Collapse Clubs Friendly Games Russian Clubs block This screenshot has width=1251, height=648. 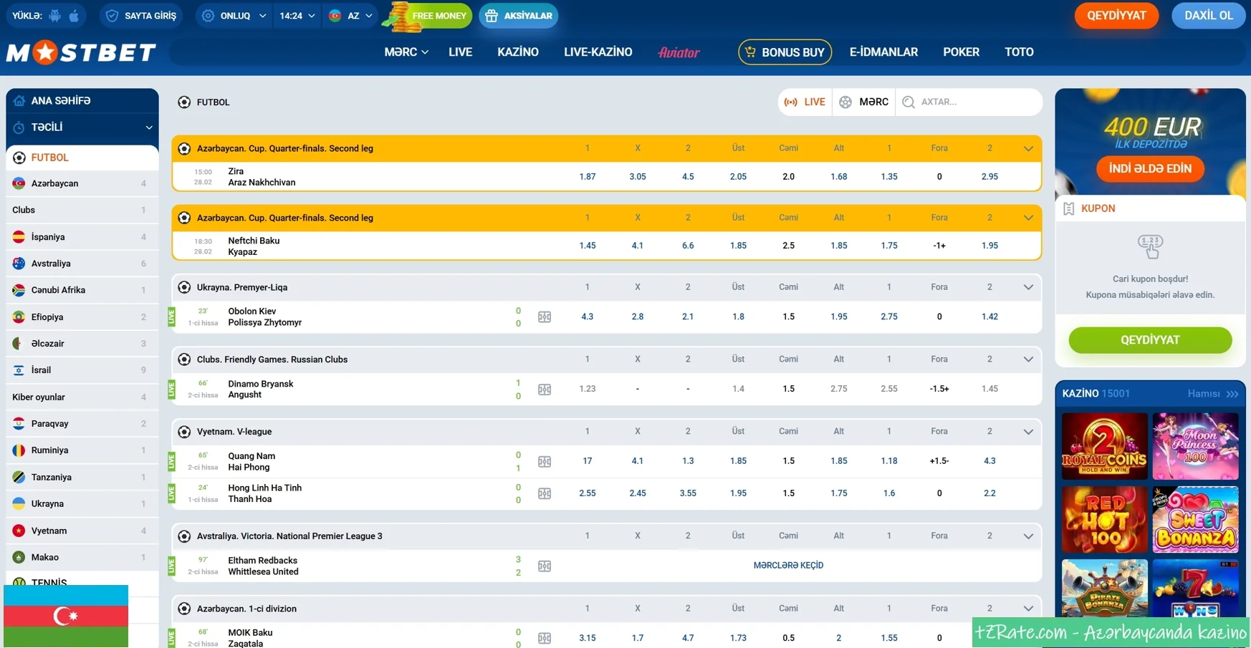(x=1028, y=359)
